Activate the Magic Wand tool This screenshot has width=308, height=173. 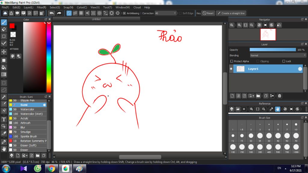[4, 97]
